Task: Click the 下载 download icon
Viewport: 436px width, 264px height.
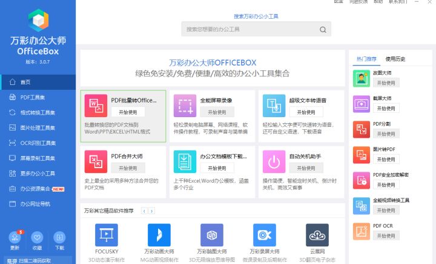Action: click(59, 237)
